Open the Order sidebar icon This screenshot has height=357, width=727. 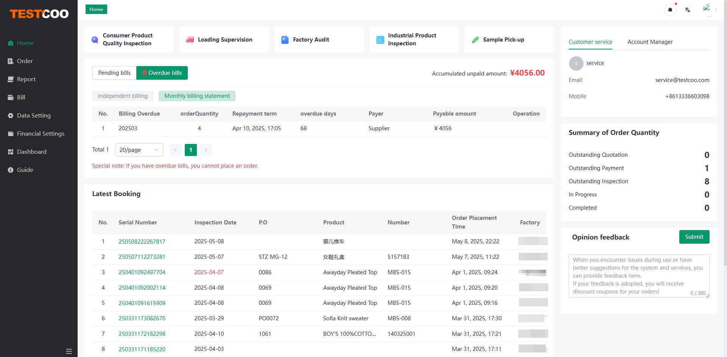click(11, 61)
